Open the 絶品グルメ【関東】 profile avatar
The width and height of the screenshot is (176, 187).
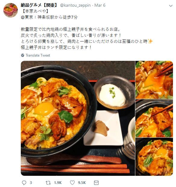pyautogui.click(x=11, y=10)
